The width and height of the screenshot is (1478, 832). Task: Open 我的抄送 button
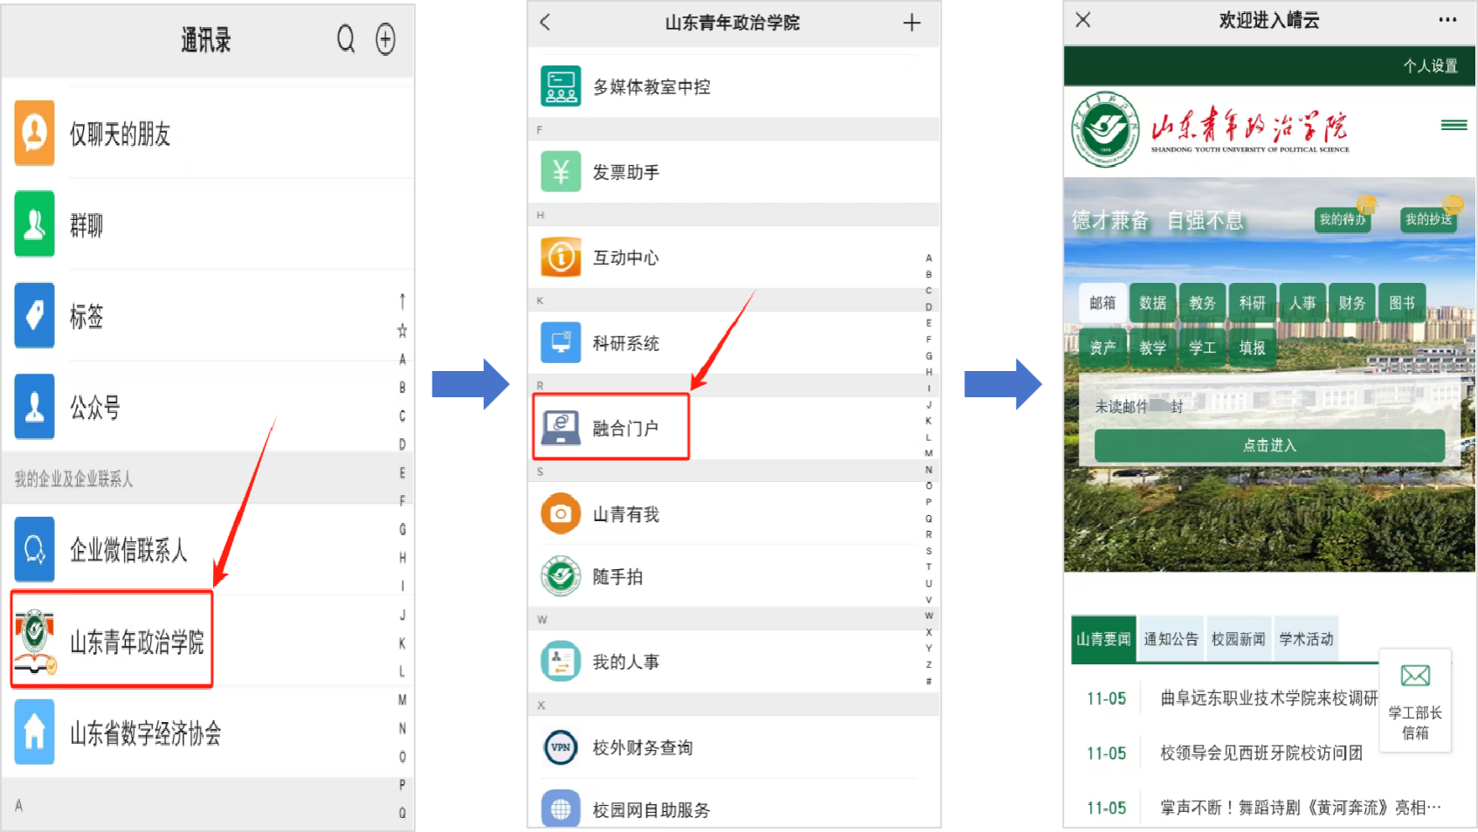[x=1428, y=219]
